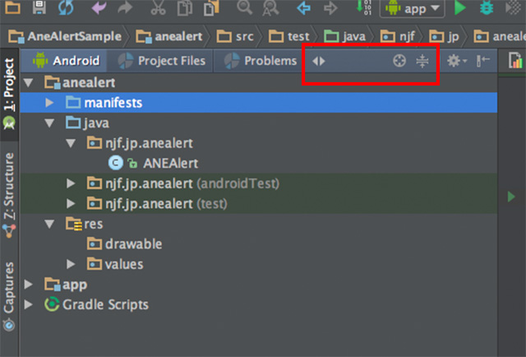This screenshot has width=526, height=357.
Task: Click the Scroll from Source crosshair icon
Action: tap(399, 61)
